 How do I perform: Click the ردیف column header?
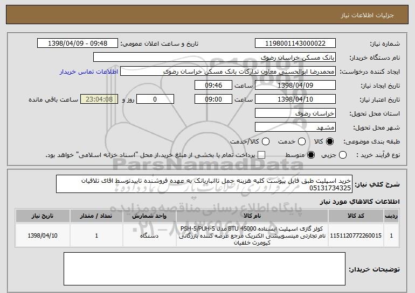391,216
